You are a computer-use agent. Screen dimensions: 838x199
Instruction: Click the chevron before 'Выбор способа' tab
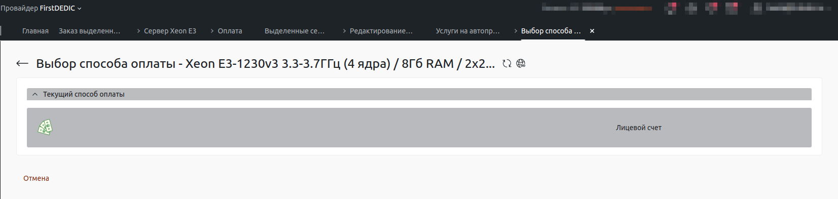tap(516, 31)
